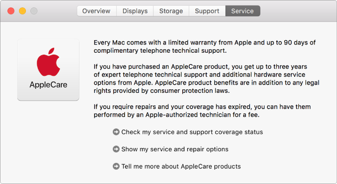Open Check my service and support coverage status
337x184 pixels.
192,132
